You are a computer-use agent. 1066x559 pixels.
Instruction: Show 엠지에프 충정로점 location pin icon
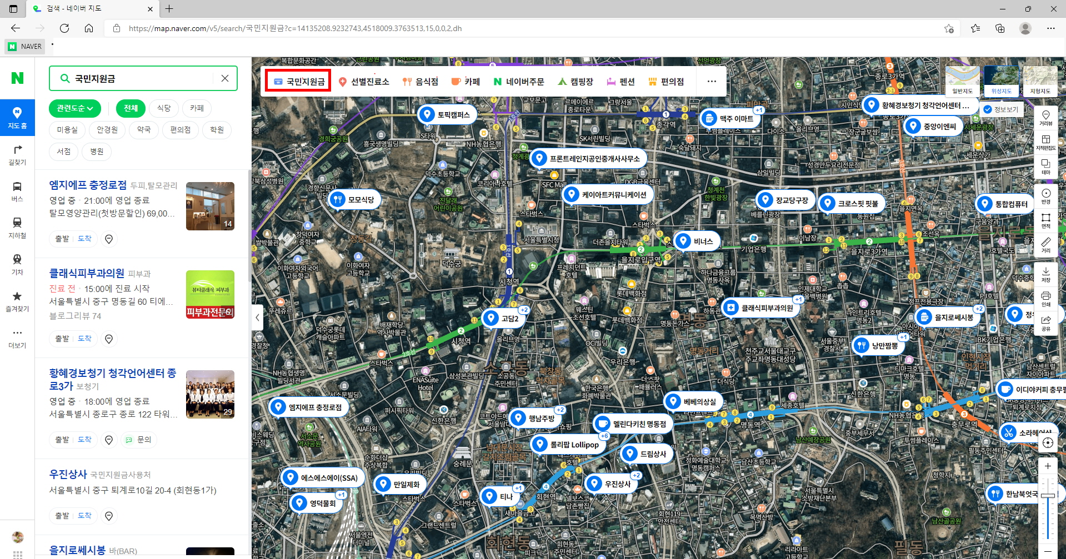(x=109, y=239)
